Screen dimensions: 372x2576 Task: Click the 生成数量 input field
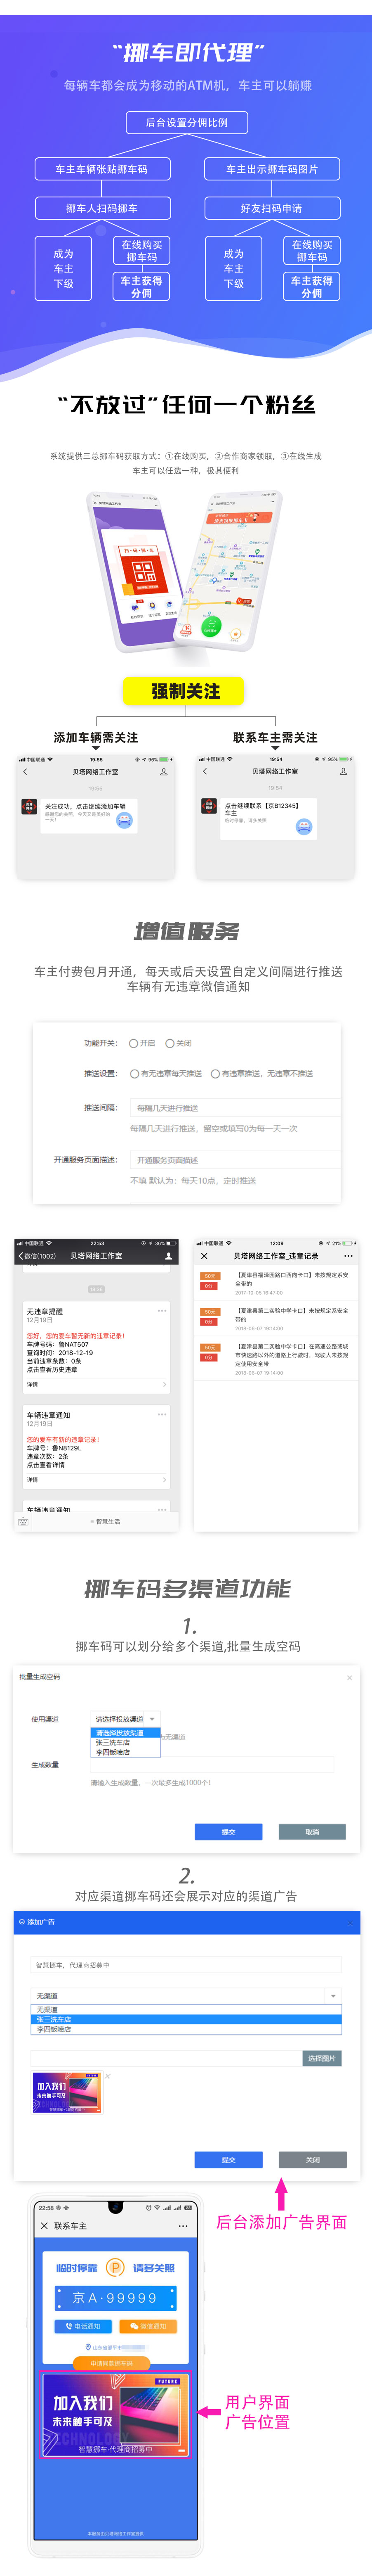212,1765
